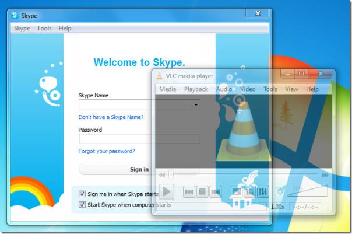Click the faster playback arrows in VLC
352x234 pixels.
pyautogui.click(x=325, y=175)
